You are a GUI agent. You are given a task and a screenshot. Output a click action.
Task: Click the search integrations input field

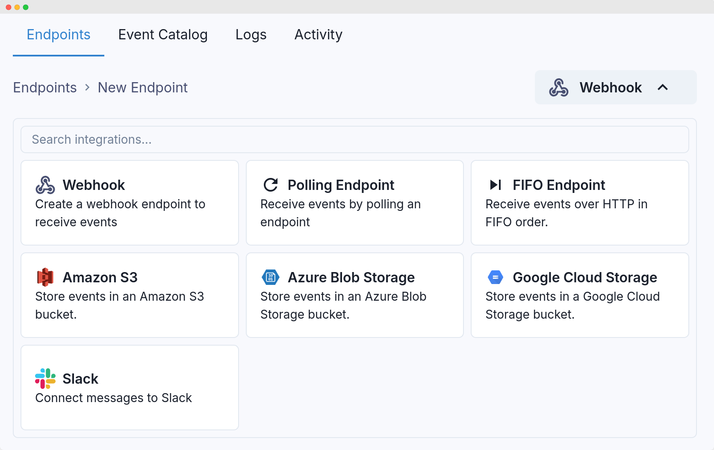coord(355,139)
